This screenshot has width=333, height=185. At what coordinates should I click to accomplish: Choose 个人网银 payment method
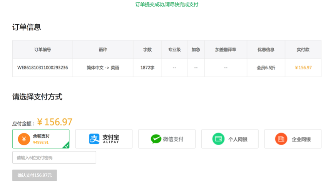(x=230, y=139)
